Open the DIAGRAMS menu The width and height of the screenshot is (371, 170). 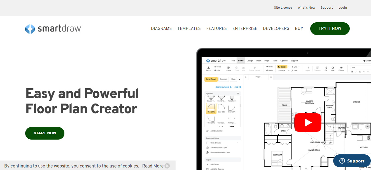(161, 28)
